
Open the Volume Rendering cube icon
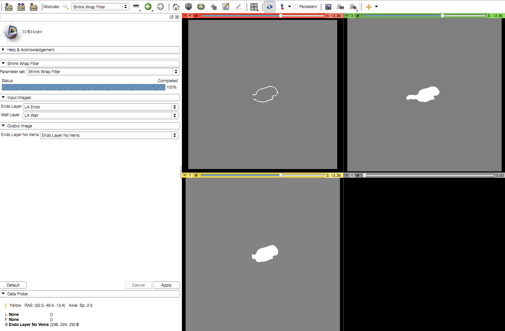(188, 7)
